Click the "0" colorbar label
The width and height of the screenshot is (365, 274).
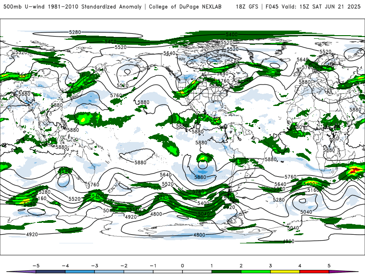pyautogui.click(x=182, y=266)
